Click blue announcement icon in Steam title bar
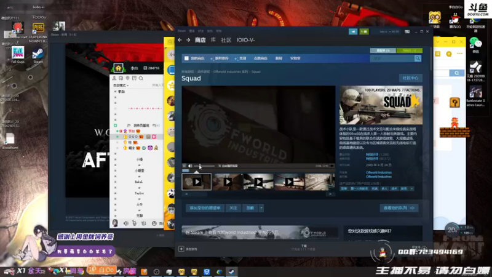The width and height of the screenshot is (492, 277). coord(353,31)
